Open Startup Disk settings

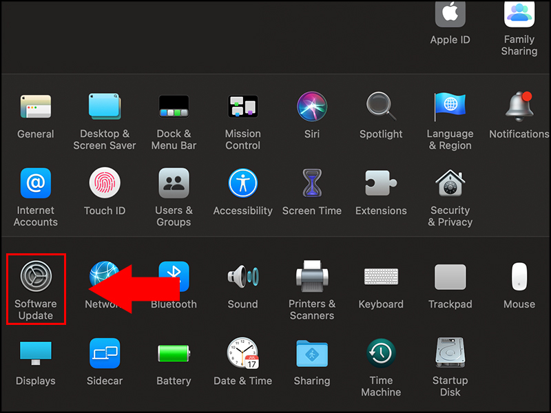point(450,353)
